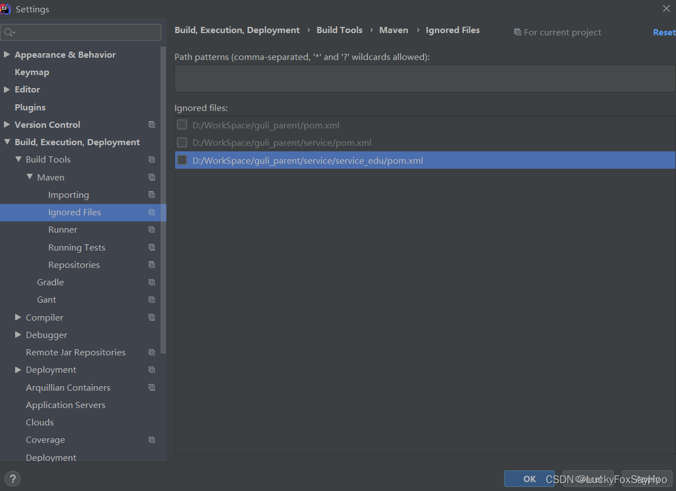The height and width of the screenshot is (491, 676).
Task: Expand the Editor section arrow
Action: click(x=7, y=90)
